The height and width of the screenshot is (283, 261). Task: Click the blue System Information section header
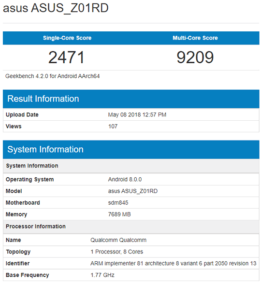[x=131, y=150]
